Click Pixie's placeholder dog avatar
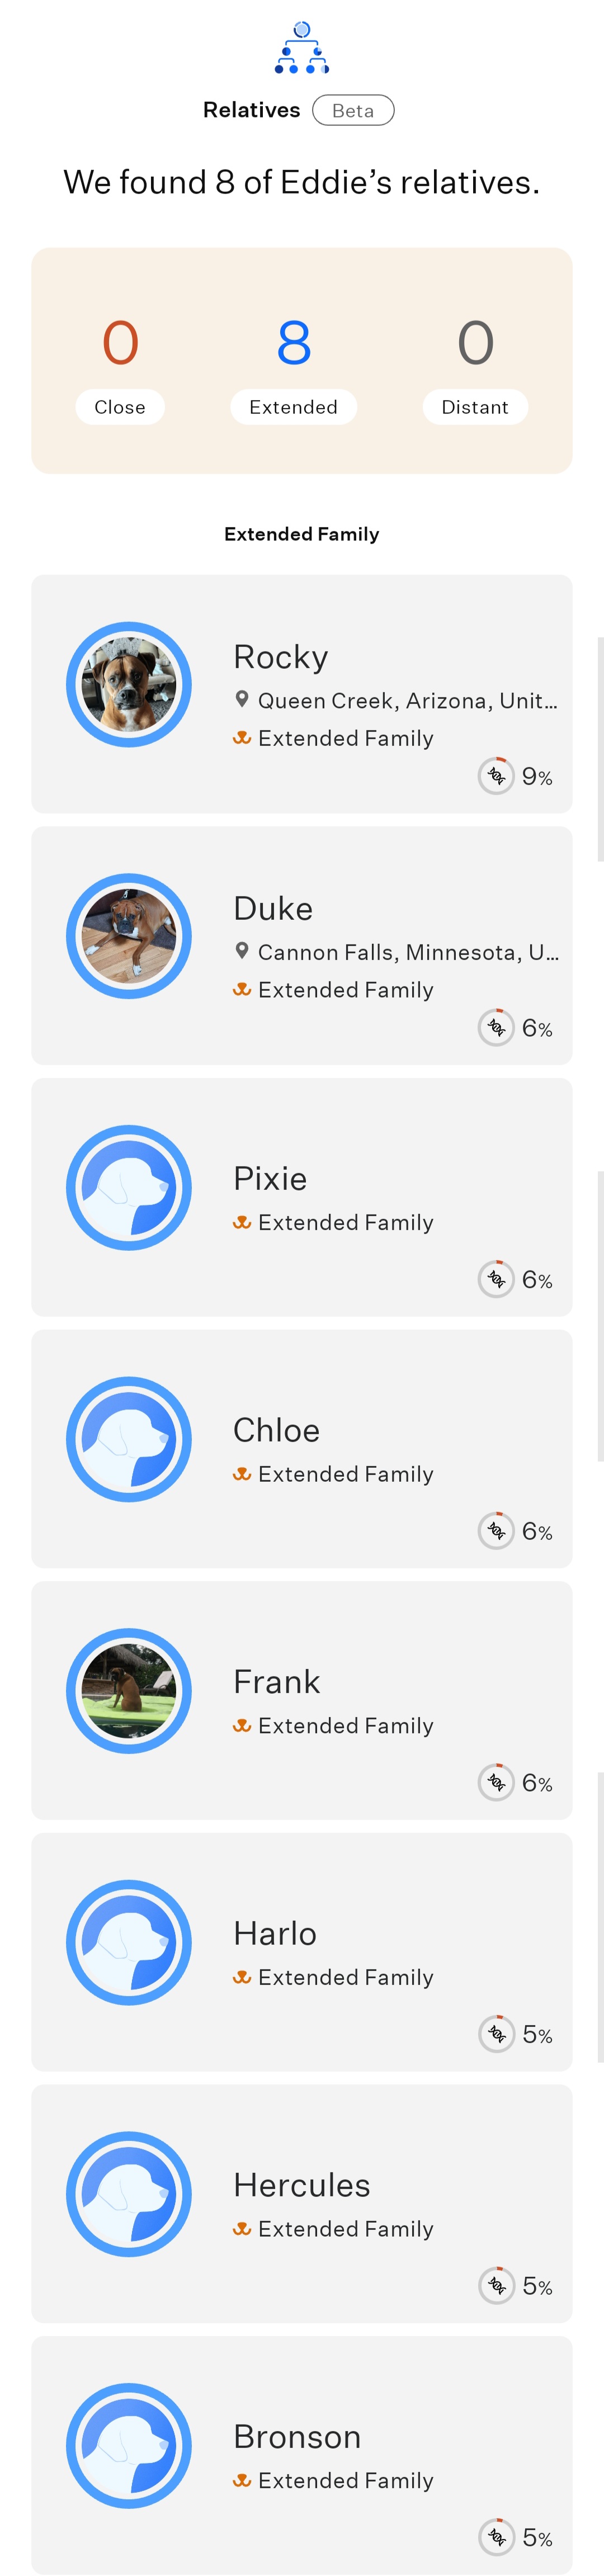Viewport: 604px width, 2576px height. coord(129,1187)
